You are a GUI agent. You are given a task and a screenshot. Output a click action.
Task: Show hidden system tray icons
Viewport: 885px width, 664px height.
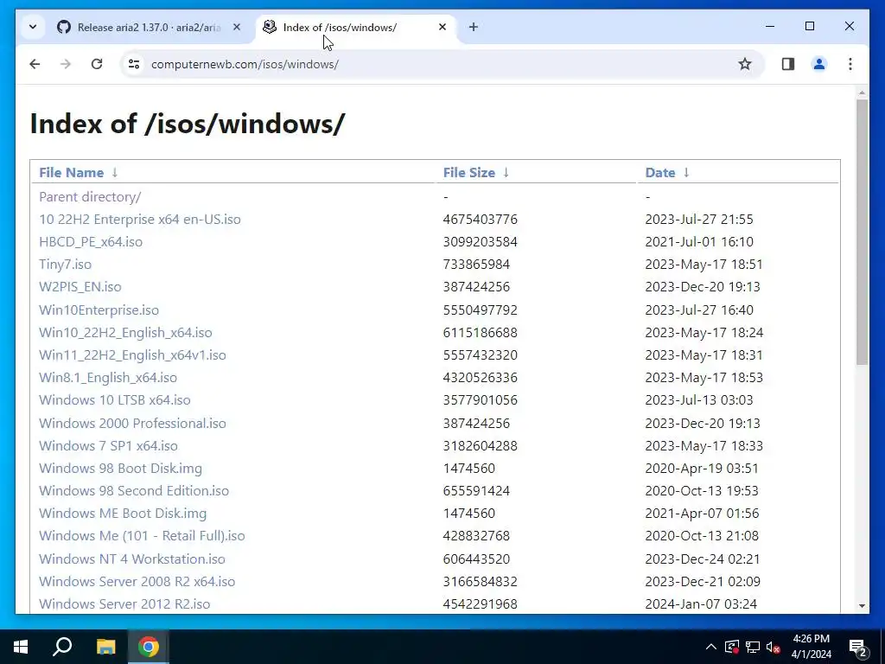[711, 647]
